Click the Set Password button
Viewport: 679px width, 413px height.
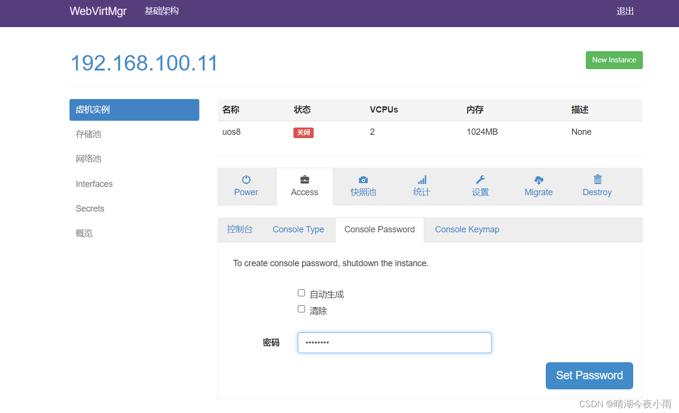(x=589, y=376)
